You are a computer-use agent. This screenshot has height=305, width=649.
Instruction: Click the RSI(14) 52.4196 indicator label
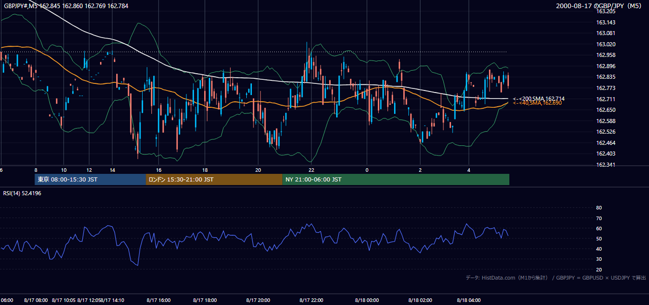[22, 193]
